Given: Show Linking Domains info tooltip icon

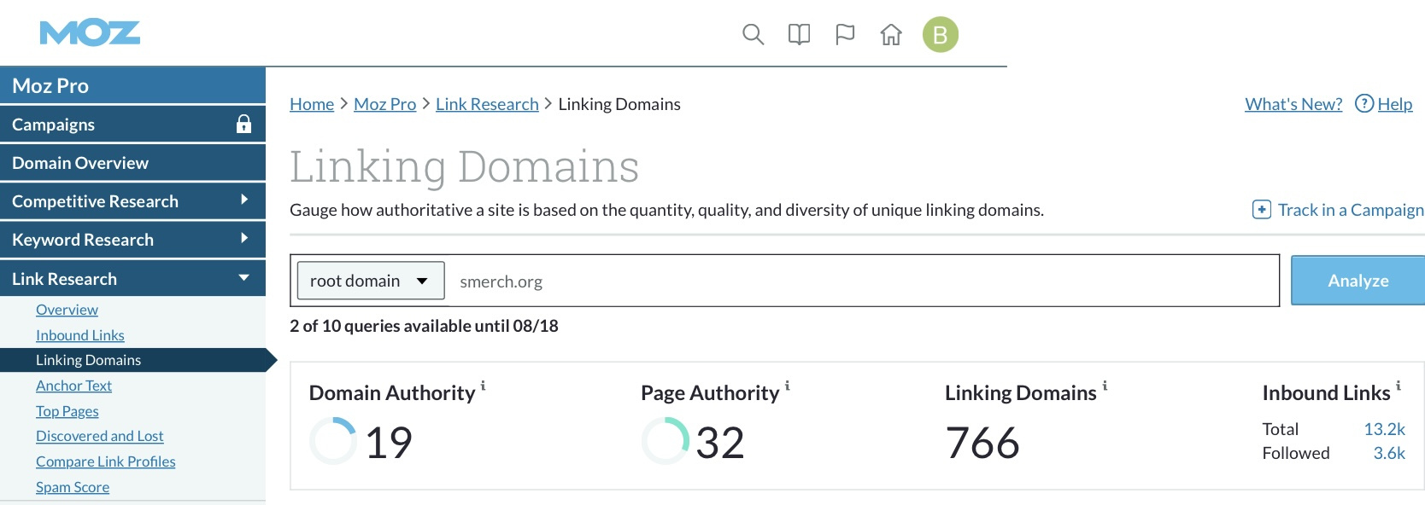Looking at the screenshot, I should tap(1105, 386).
